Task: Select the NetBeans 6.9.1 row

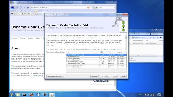Action: coord(96,67)
